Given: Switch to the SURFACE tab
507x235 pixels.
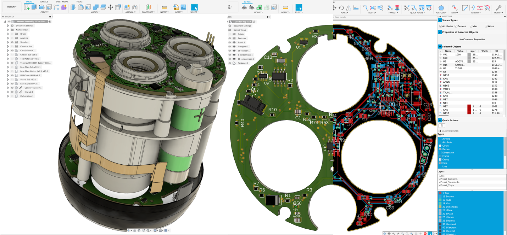Looking at the screenshot, I should (x=44, y=2).
